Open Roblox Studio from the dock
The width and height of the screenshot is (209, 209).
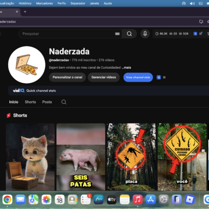(x=190, y=199)
